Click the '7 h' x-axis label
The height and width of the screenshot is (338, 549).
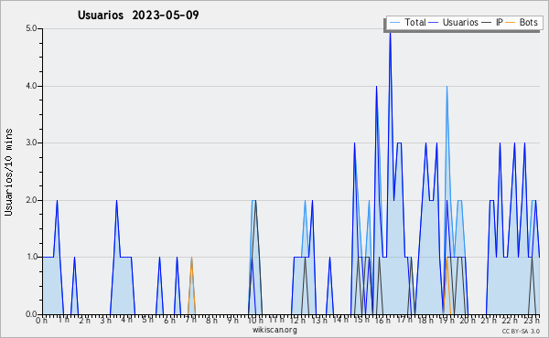(190, 320)
